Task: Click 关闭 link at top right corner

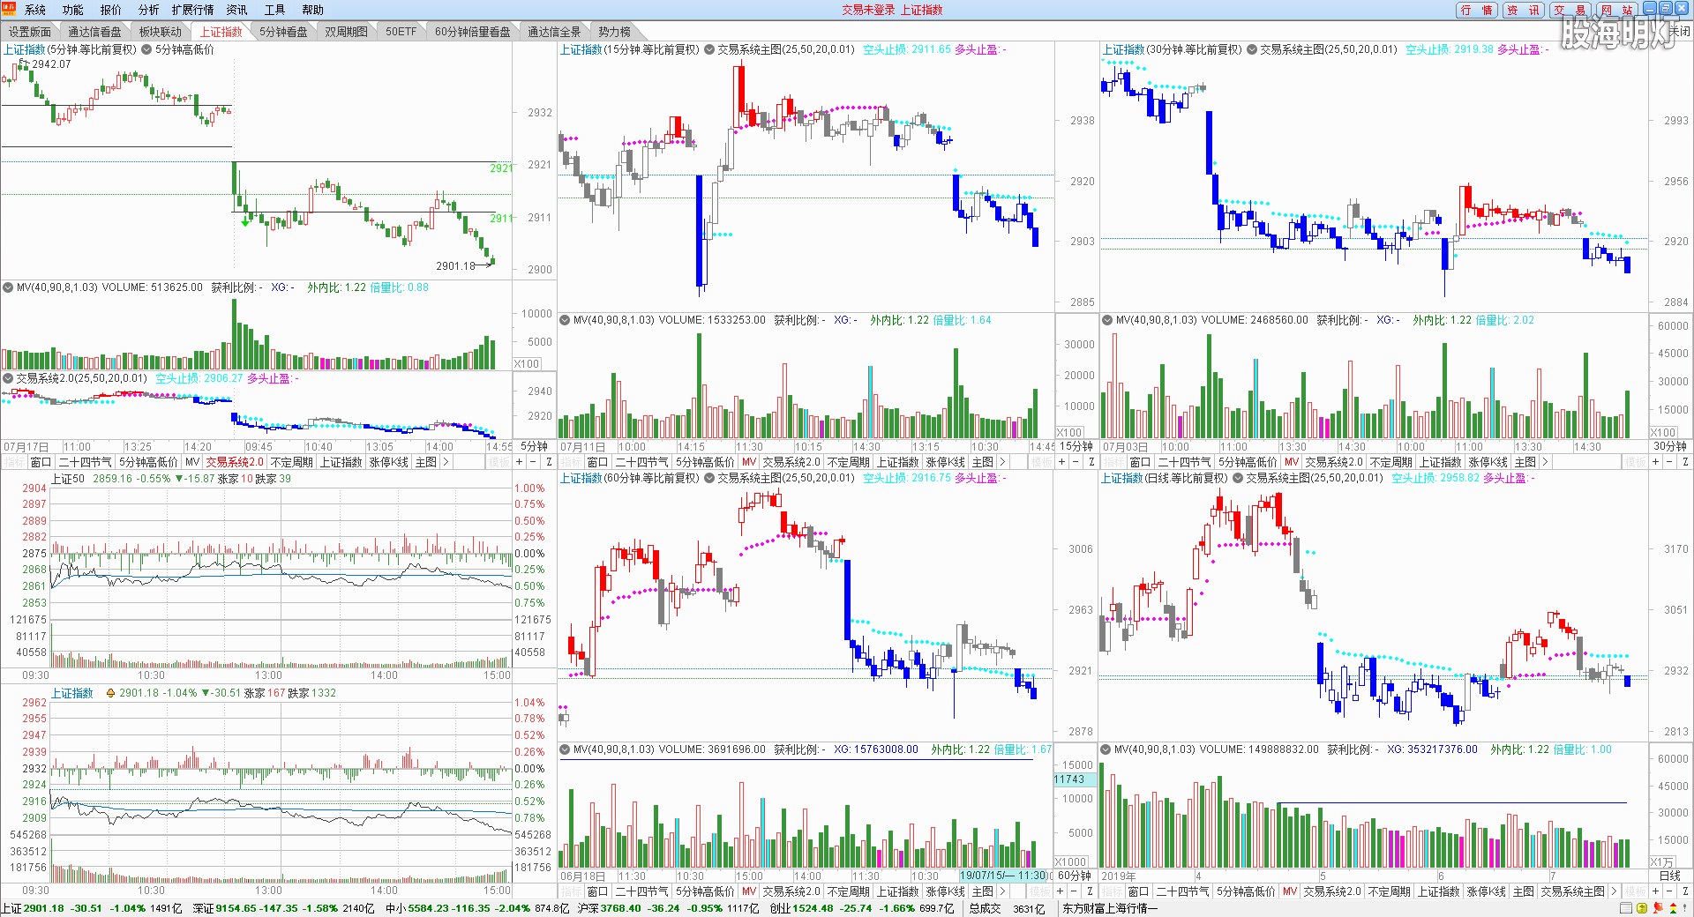Action: point(1679,32)
